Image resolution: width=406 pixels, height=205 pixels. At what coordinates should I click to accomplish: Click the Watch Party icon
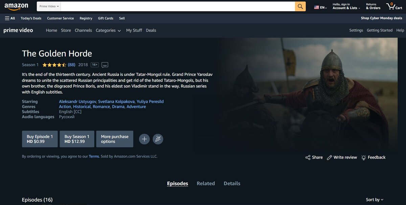(x=158, y=139)
